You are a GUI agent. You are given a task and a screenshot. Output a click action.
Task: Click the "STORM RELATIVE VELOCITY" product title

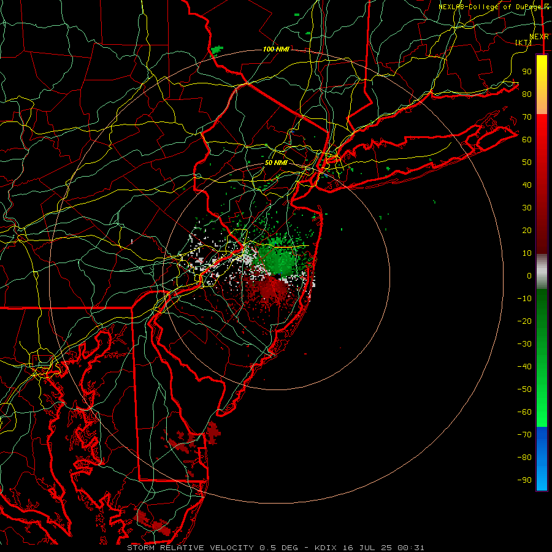coord(190,548)
